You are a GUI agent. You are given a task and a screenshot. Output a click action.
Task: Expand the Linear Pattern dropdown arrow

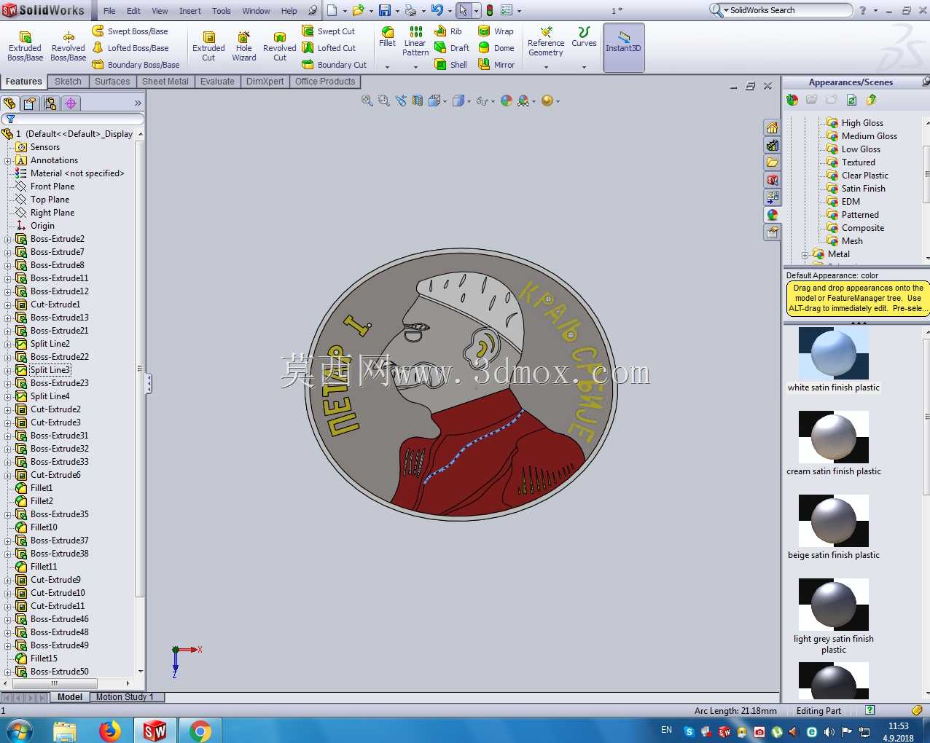point(415,67)
